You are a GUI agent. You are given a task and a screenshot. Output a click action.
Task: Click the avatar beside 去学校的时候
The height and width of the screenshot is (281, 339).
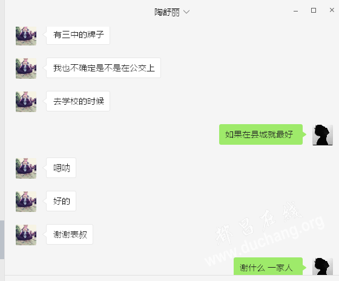(x=26, y=102)
